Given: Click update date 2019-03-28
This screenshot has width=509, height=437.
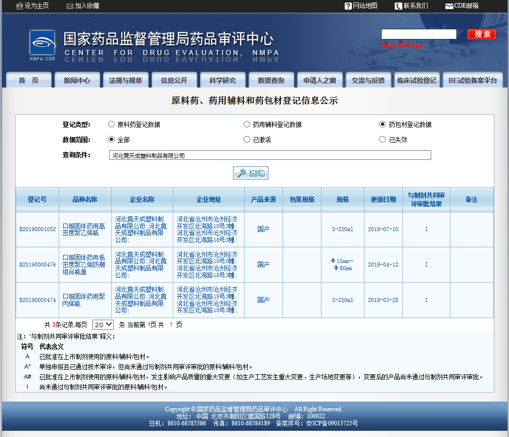Looking at the screenshot, I should pos(383,300).
